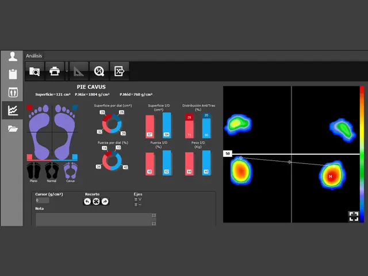Click the Recorte undo arrow button
Screen dimensions: 368x276
[87, 201]
